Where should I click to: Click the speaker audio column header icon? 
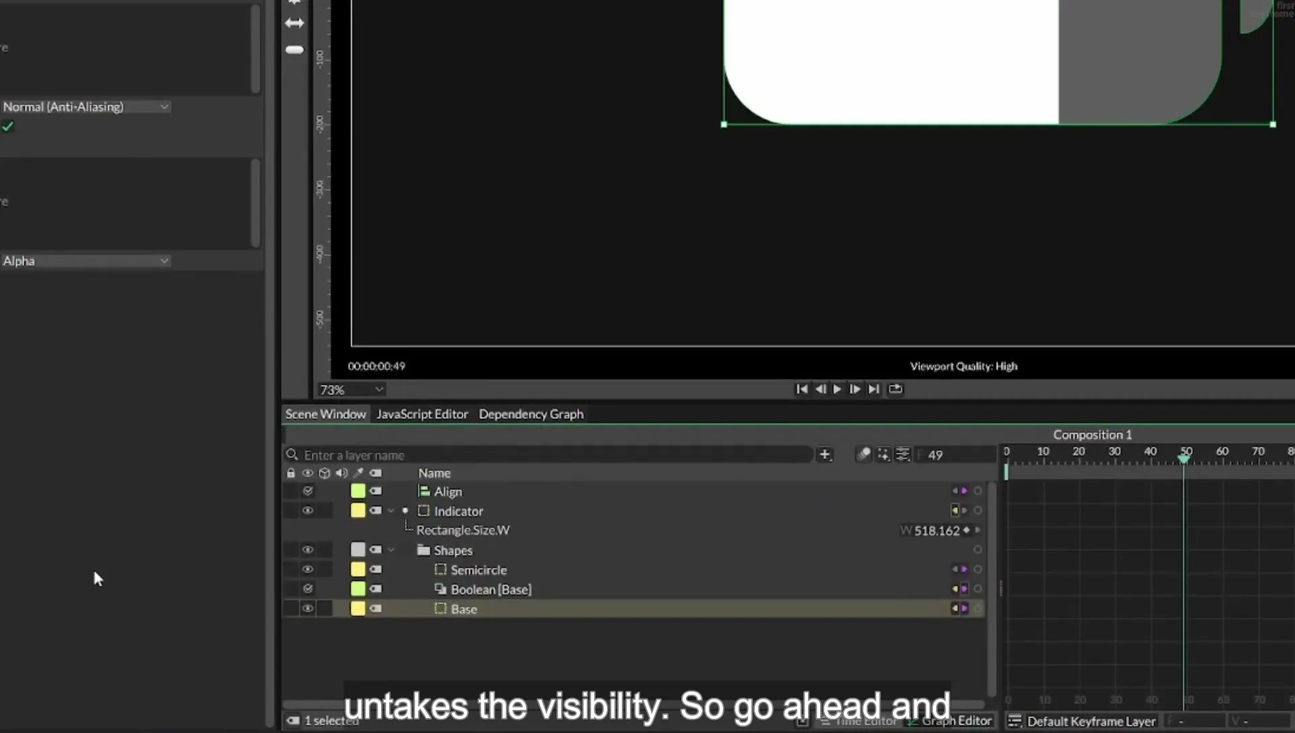click(341, 474)
